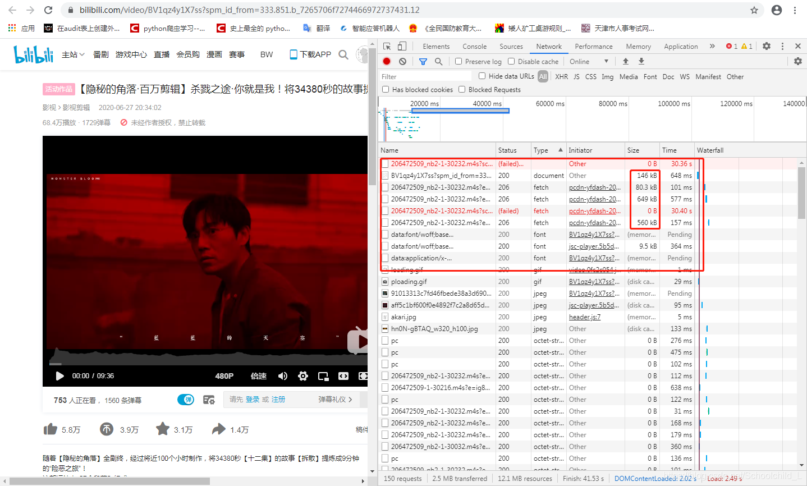The width and height of the screenshot is (807, 486).
Task: Focus the network Filter input field
Action: [427, 76]
